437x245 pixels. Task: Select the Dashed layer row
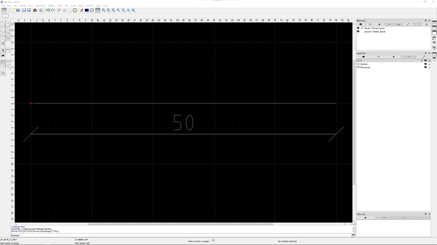pyautogui.click(x=393, y=64)
